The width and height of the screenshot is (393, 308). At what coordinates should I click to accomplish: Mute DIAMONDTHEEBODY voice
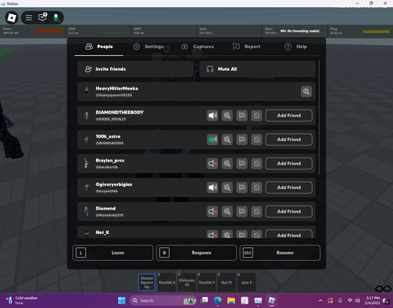[212, 116]
